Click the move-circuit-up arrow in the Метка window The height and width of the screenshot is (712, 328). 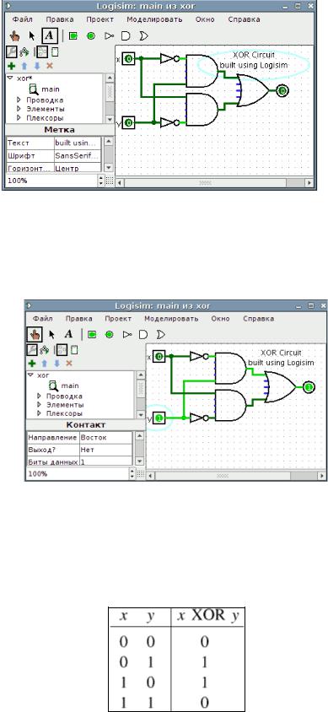tap(25, 66)
